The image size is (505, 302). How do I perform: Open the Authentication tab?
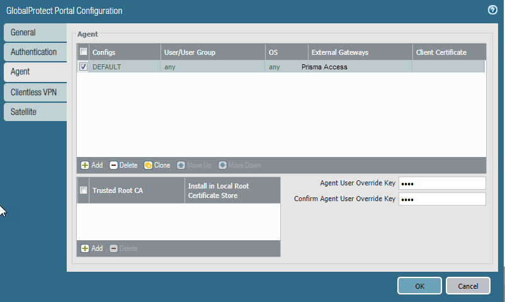tap(35, 52)
